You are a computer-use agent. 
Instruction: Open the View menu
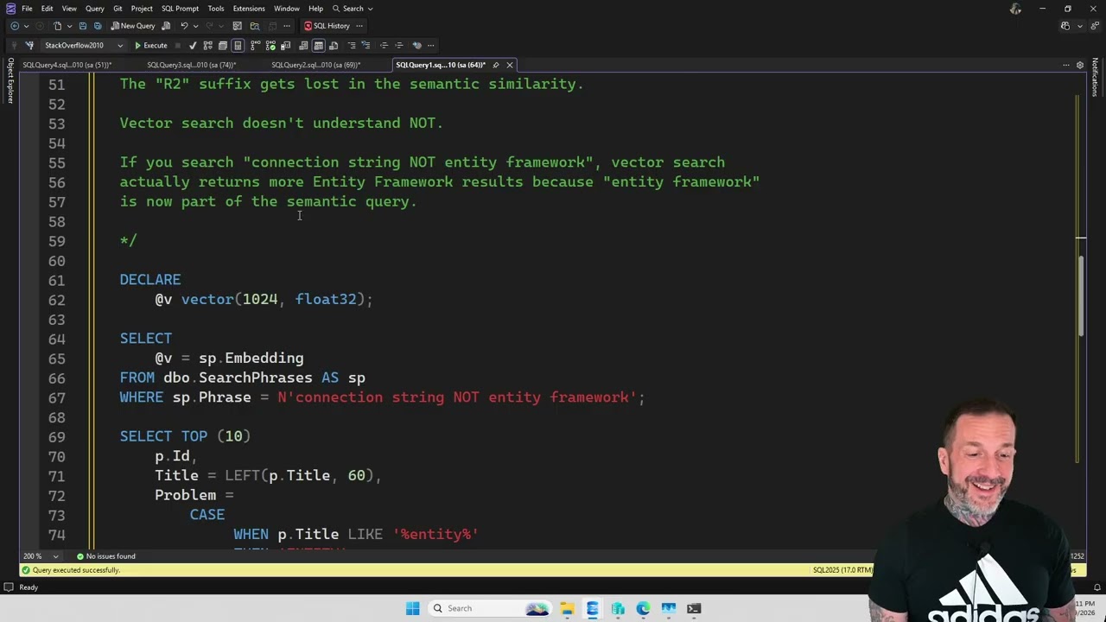point(69,9)
